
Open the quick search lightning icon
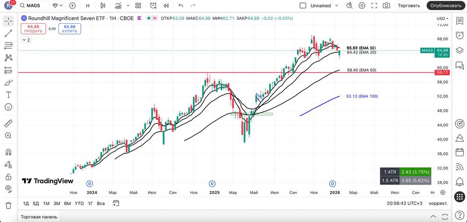tap(349, 5)
